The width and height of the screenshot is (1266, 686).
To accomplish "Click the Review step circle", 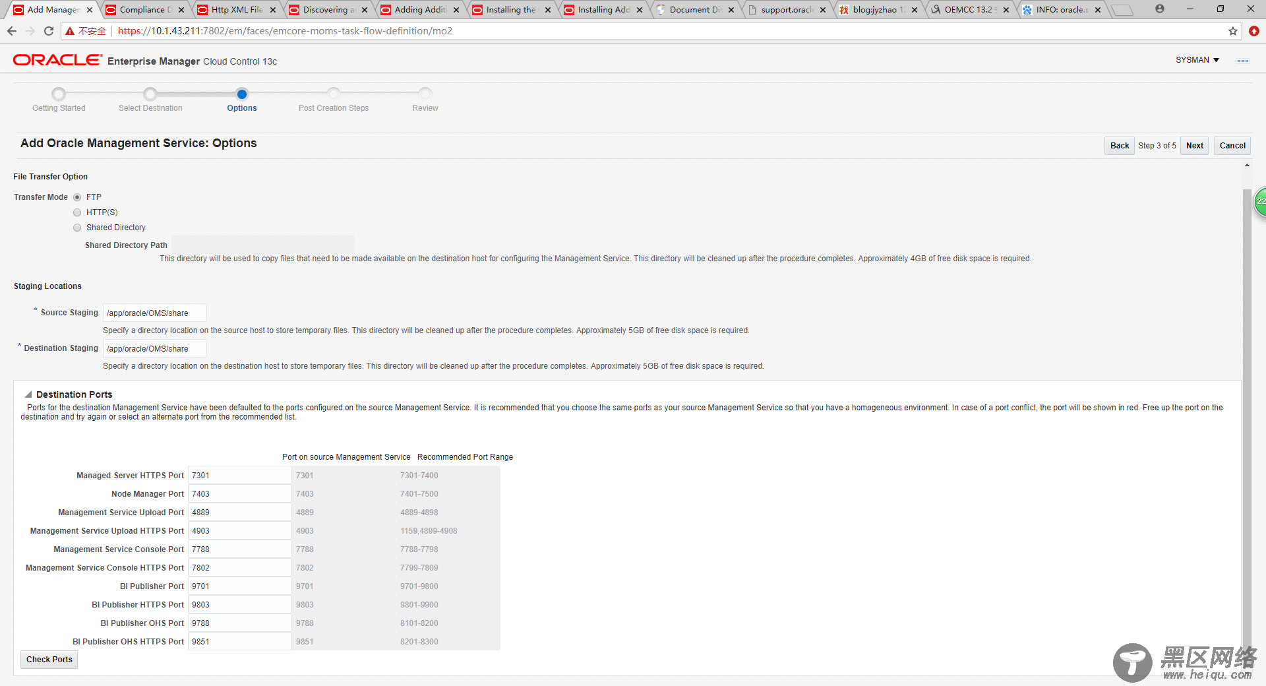I will pos(425,94).
